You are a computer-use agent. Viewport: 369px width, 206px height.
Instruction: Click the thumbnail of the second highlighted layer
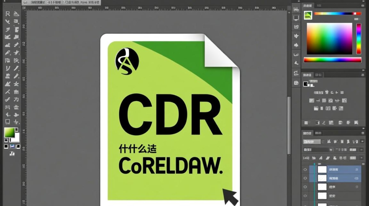(322, 178)
